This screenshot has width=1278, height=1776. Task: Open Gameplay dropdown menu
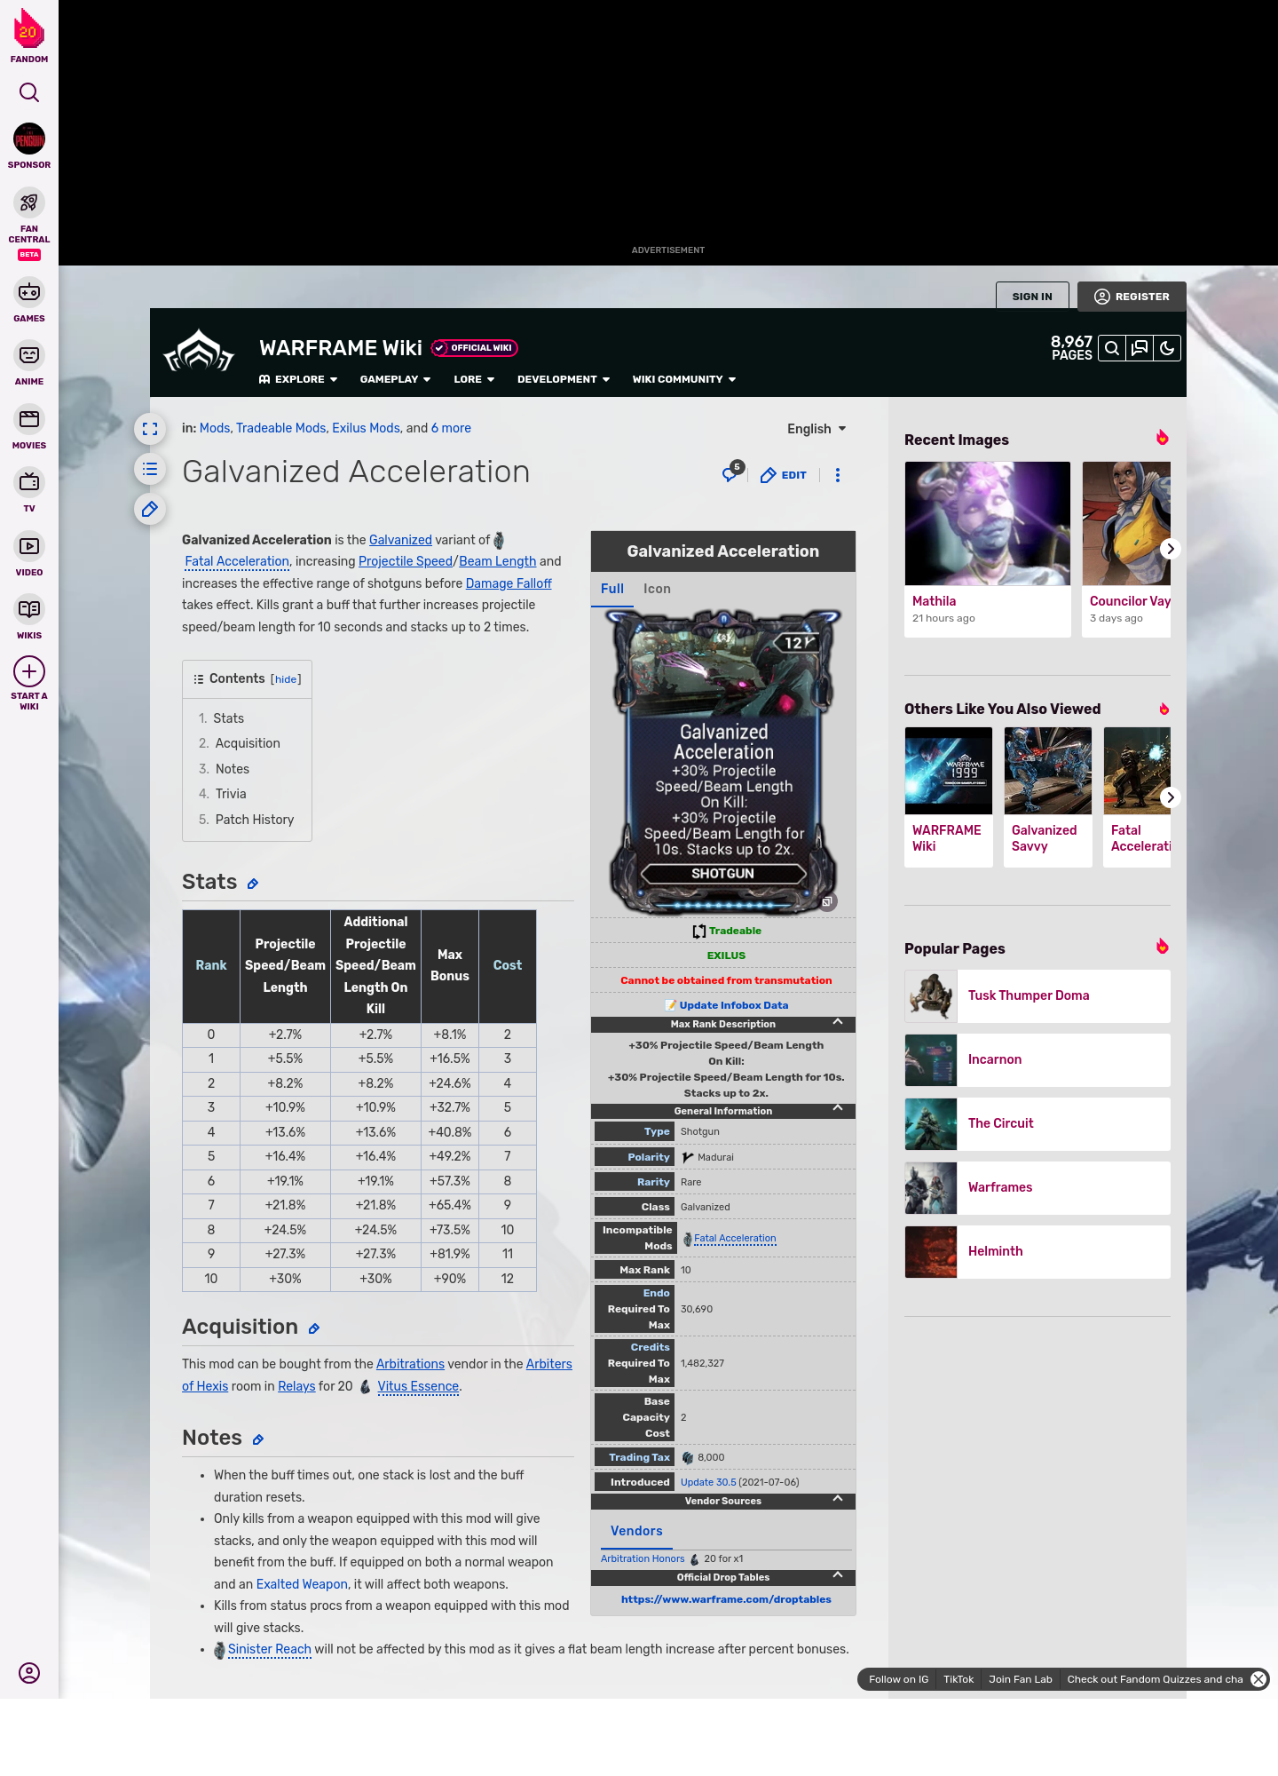395,379
